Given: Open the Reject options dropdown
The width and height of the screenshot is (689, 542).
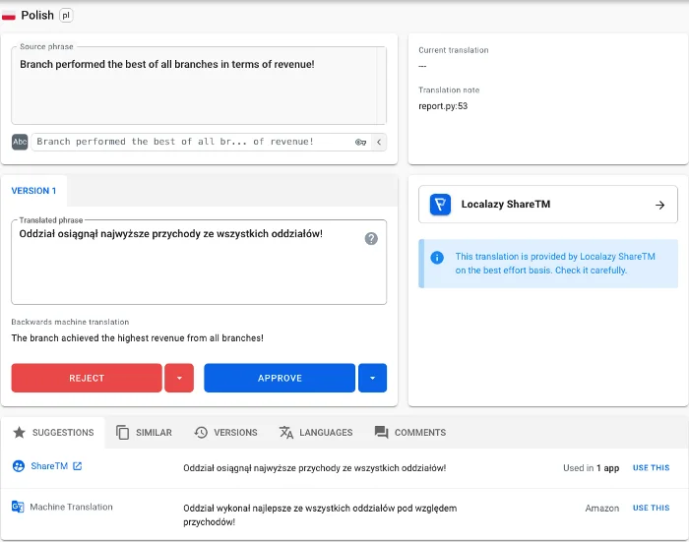Looking at the screenshot, I should point(178,378).
